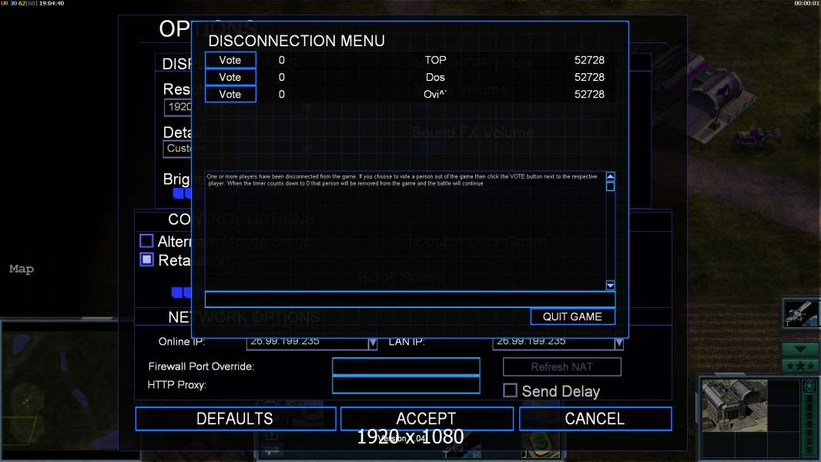Select the building portrait thumbnail
Viewport: 821px width, 462px height.
[x=735, y=406]
